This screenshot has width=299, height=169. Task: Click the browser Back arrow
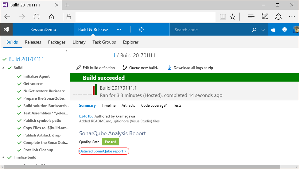click(x=7, y=17)
